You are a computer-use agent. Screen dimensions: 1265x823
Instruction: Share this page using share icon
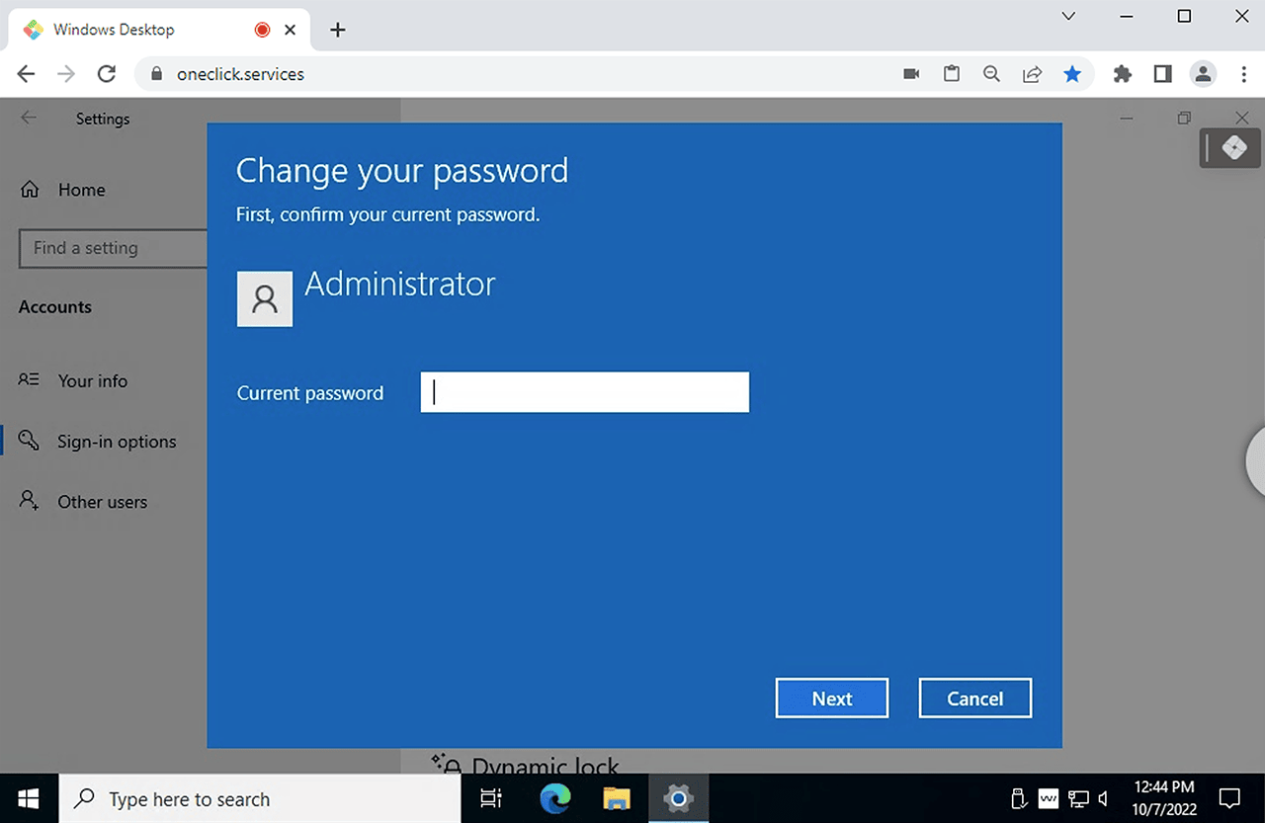(x=1032, y=74)
